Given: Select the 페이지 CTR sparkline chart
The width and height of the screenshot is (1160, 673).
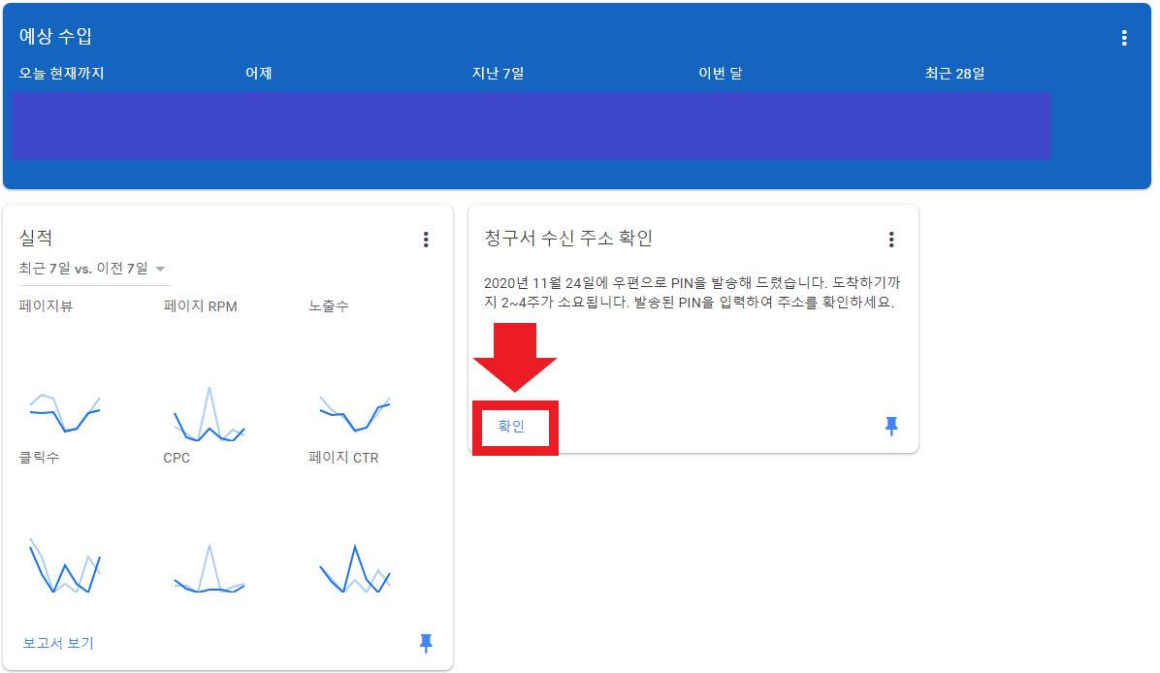Looking at the screenshot, I should pos(354,568).
